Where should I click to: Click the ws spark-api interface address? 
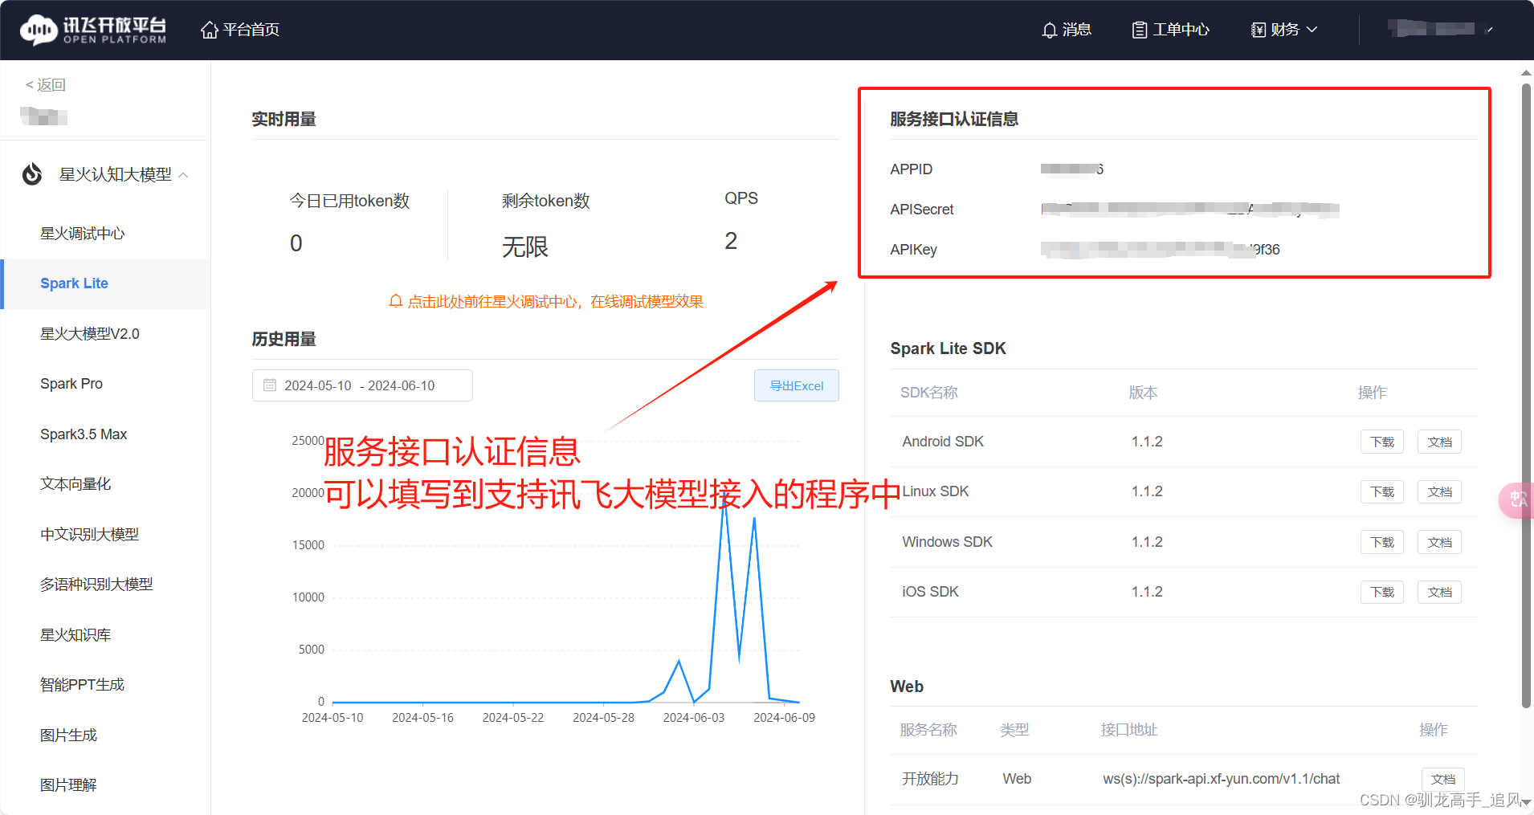click(x=1221, y=779)
